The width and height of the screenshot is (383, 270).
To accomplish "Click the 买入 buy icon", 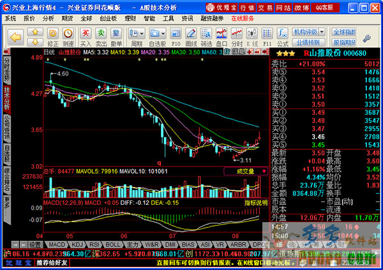I will (86, 37).
